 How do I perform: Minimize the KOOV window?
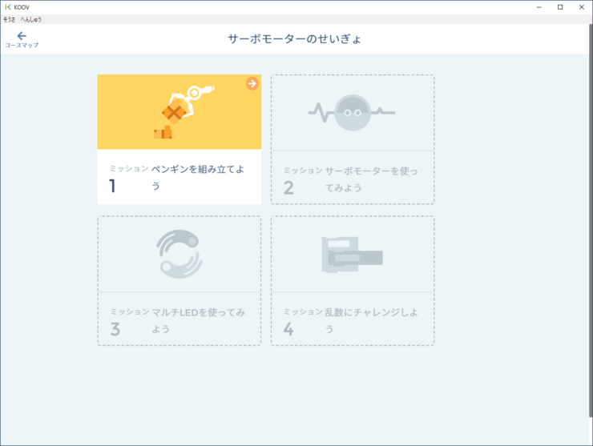(x=539, y=7)
